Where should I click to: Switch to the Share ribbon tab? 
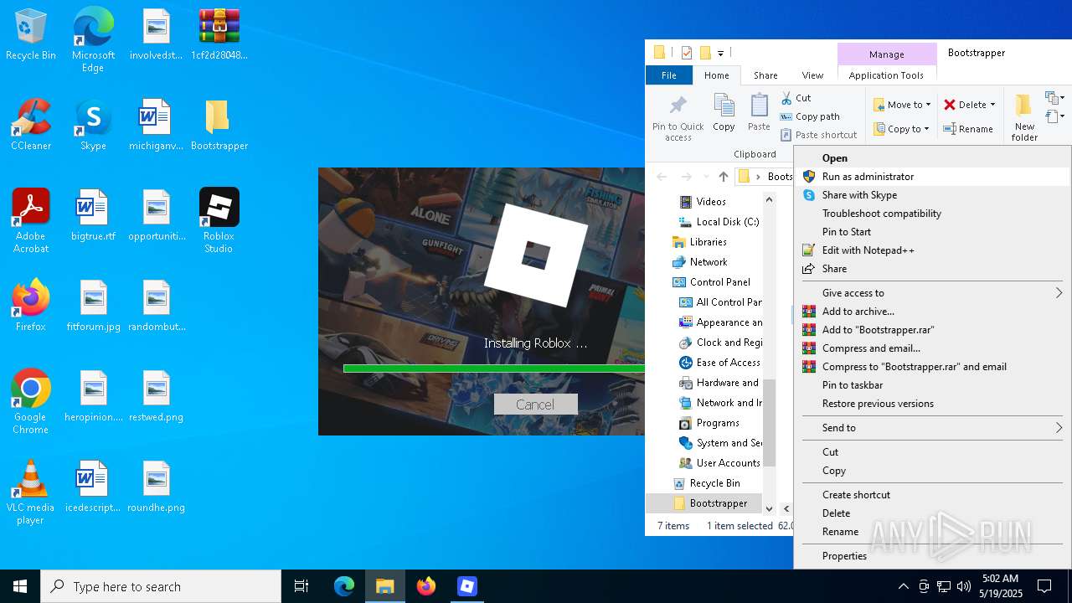click(765, 75)
